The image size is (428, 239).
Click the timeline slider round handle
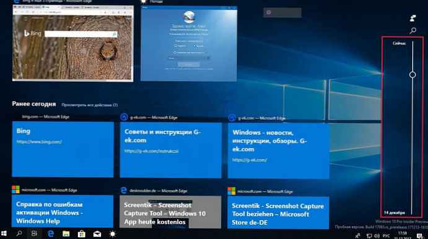coord(413,75)
